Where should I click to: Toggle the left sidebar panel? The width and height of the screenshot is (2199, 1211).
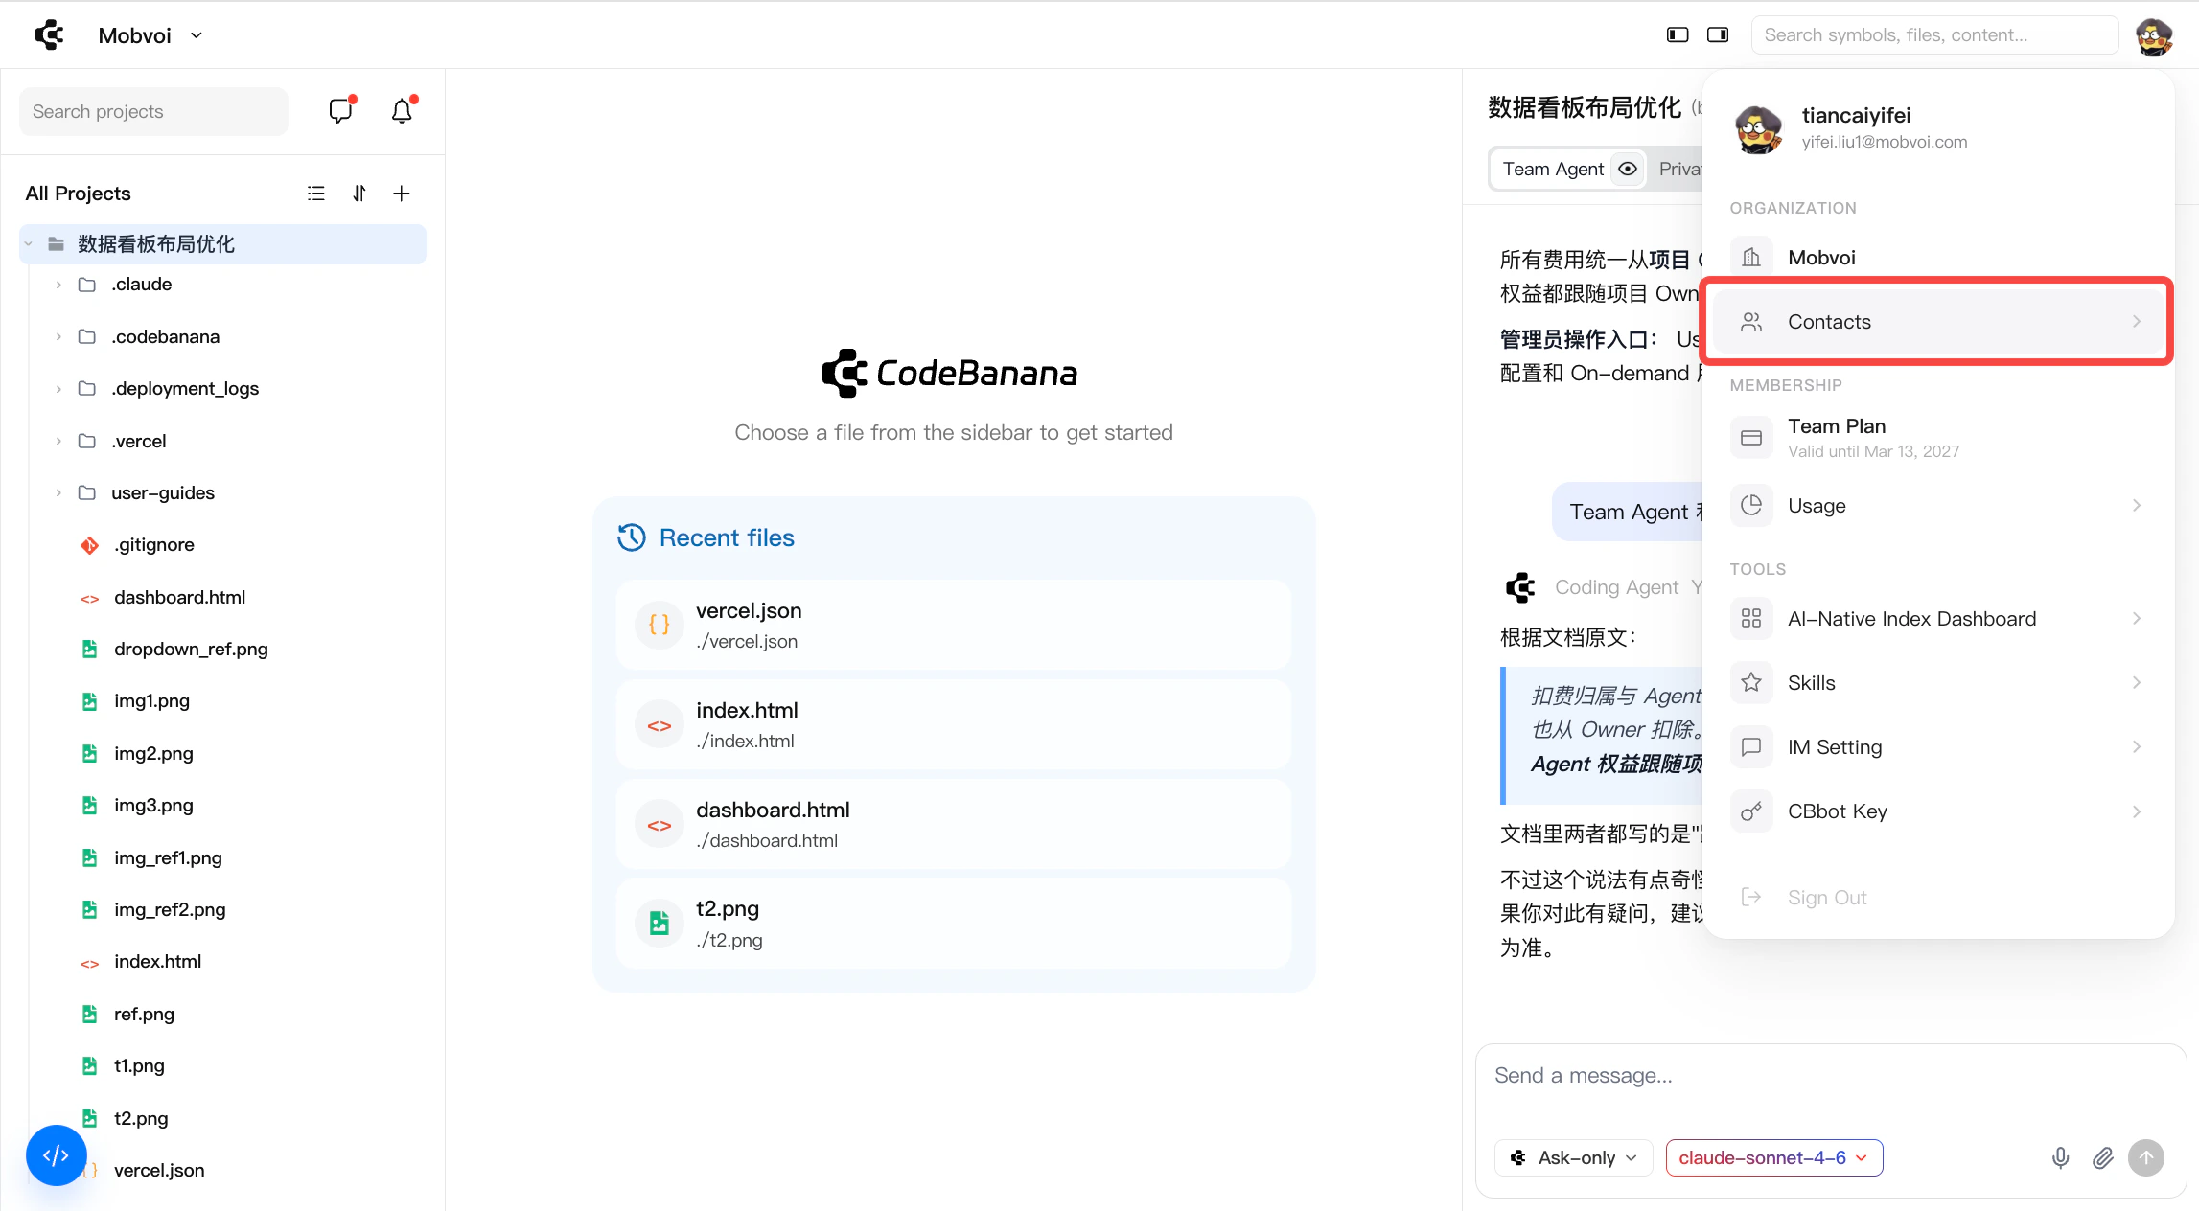(x=1677, y=35)
